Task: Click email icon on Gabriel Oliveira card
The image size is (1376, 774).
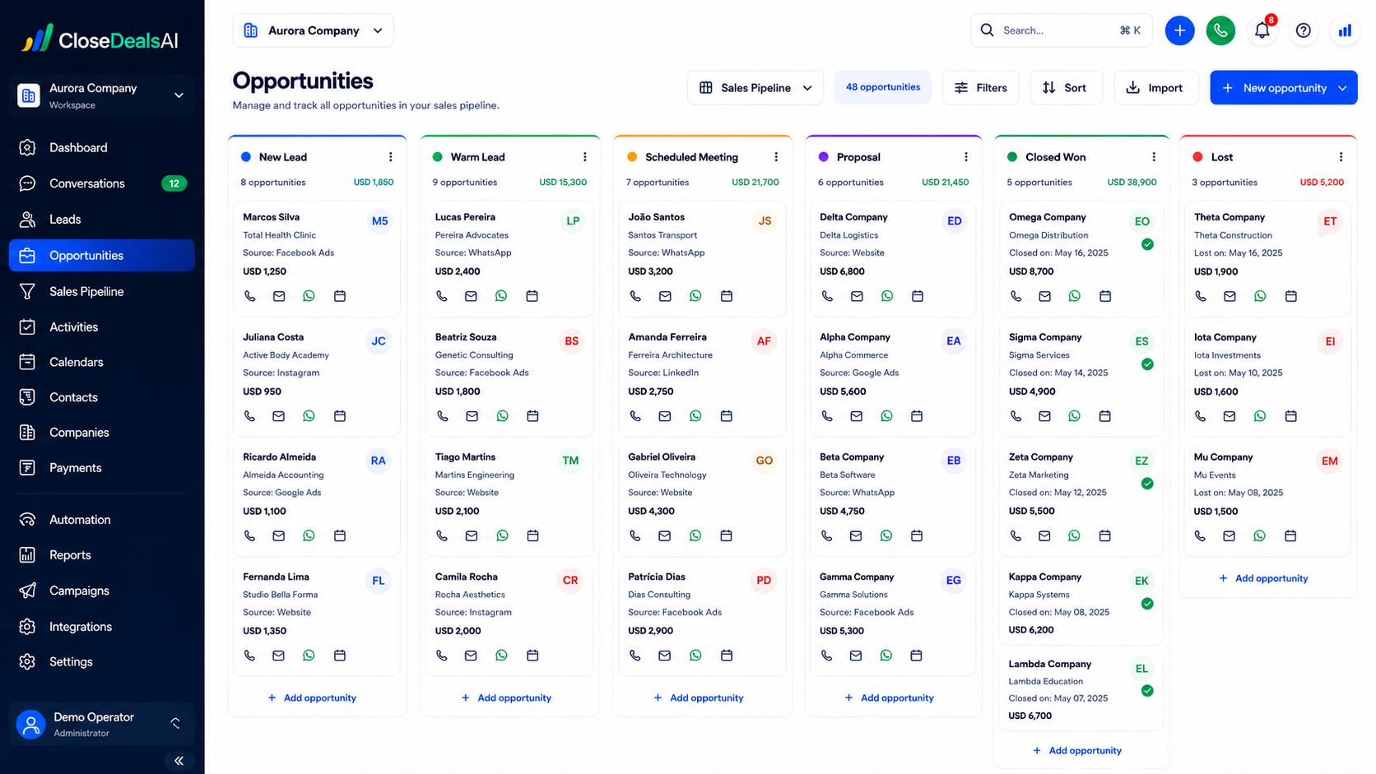Action: pos(664,535)
